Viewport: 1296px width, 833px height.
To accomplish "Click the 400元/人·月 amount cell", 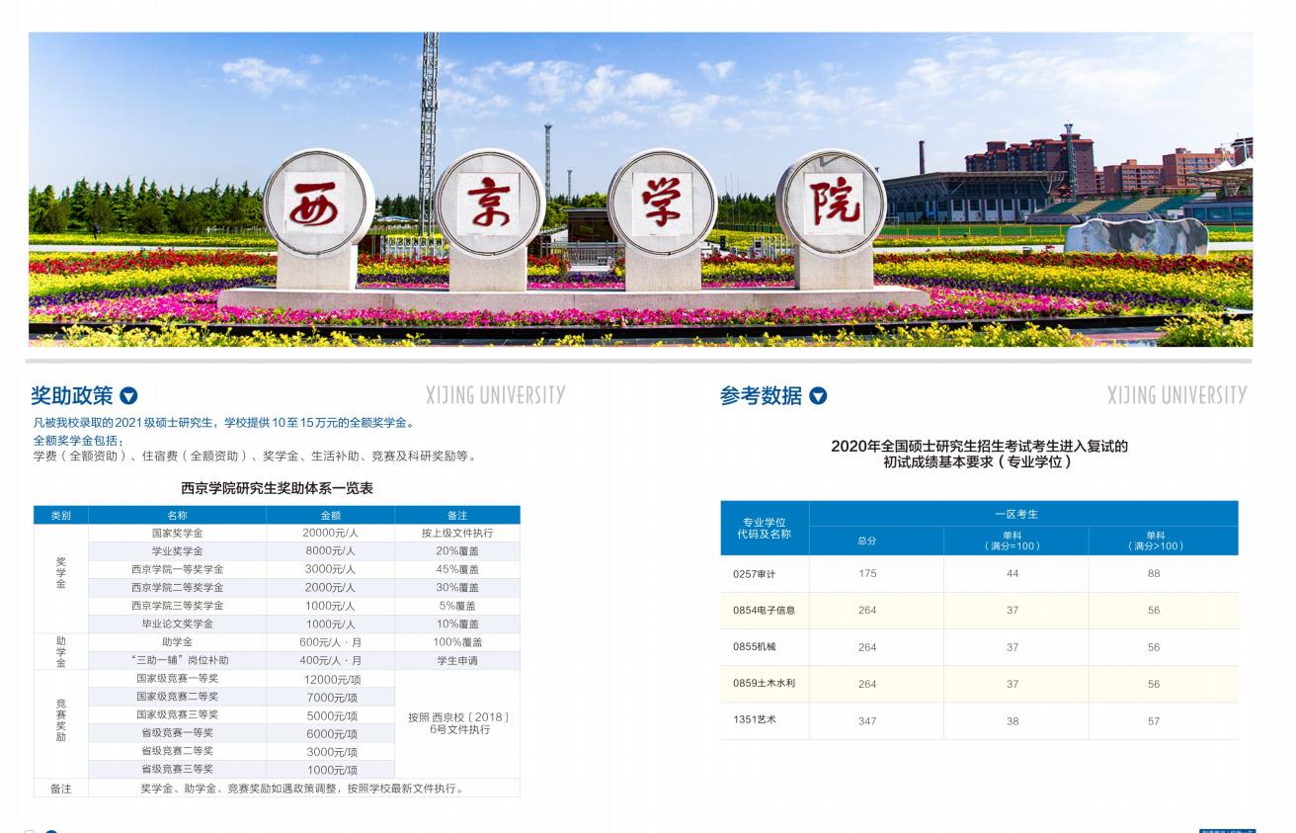I will (x=330, y=660).
